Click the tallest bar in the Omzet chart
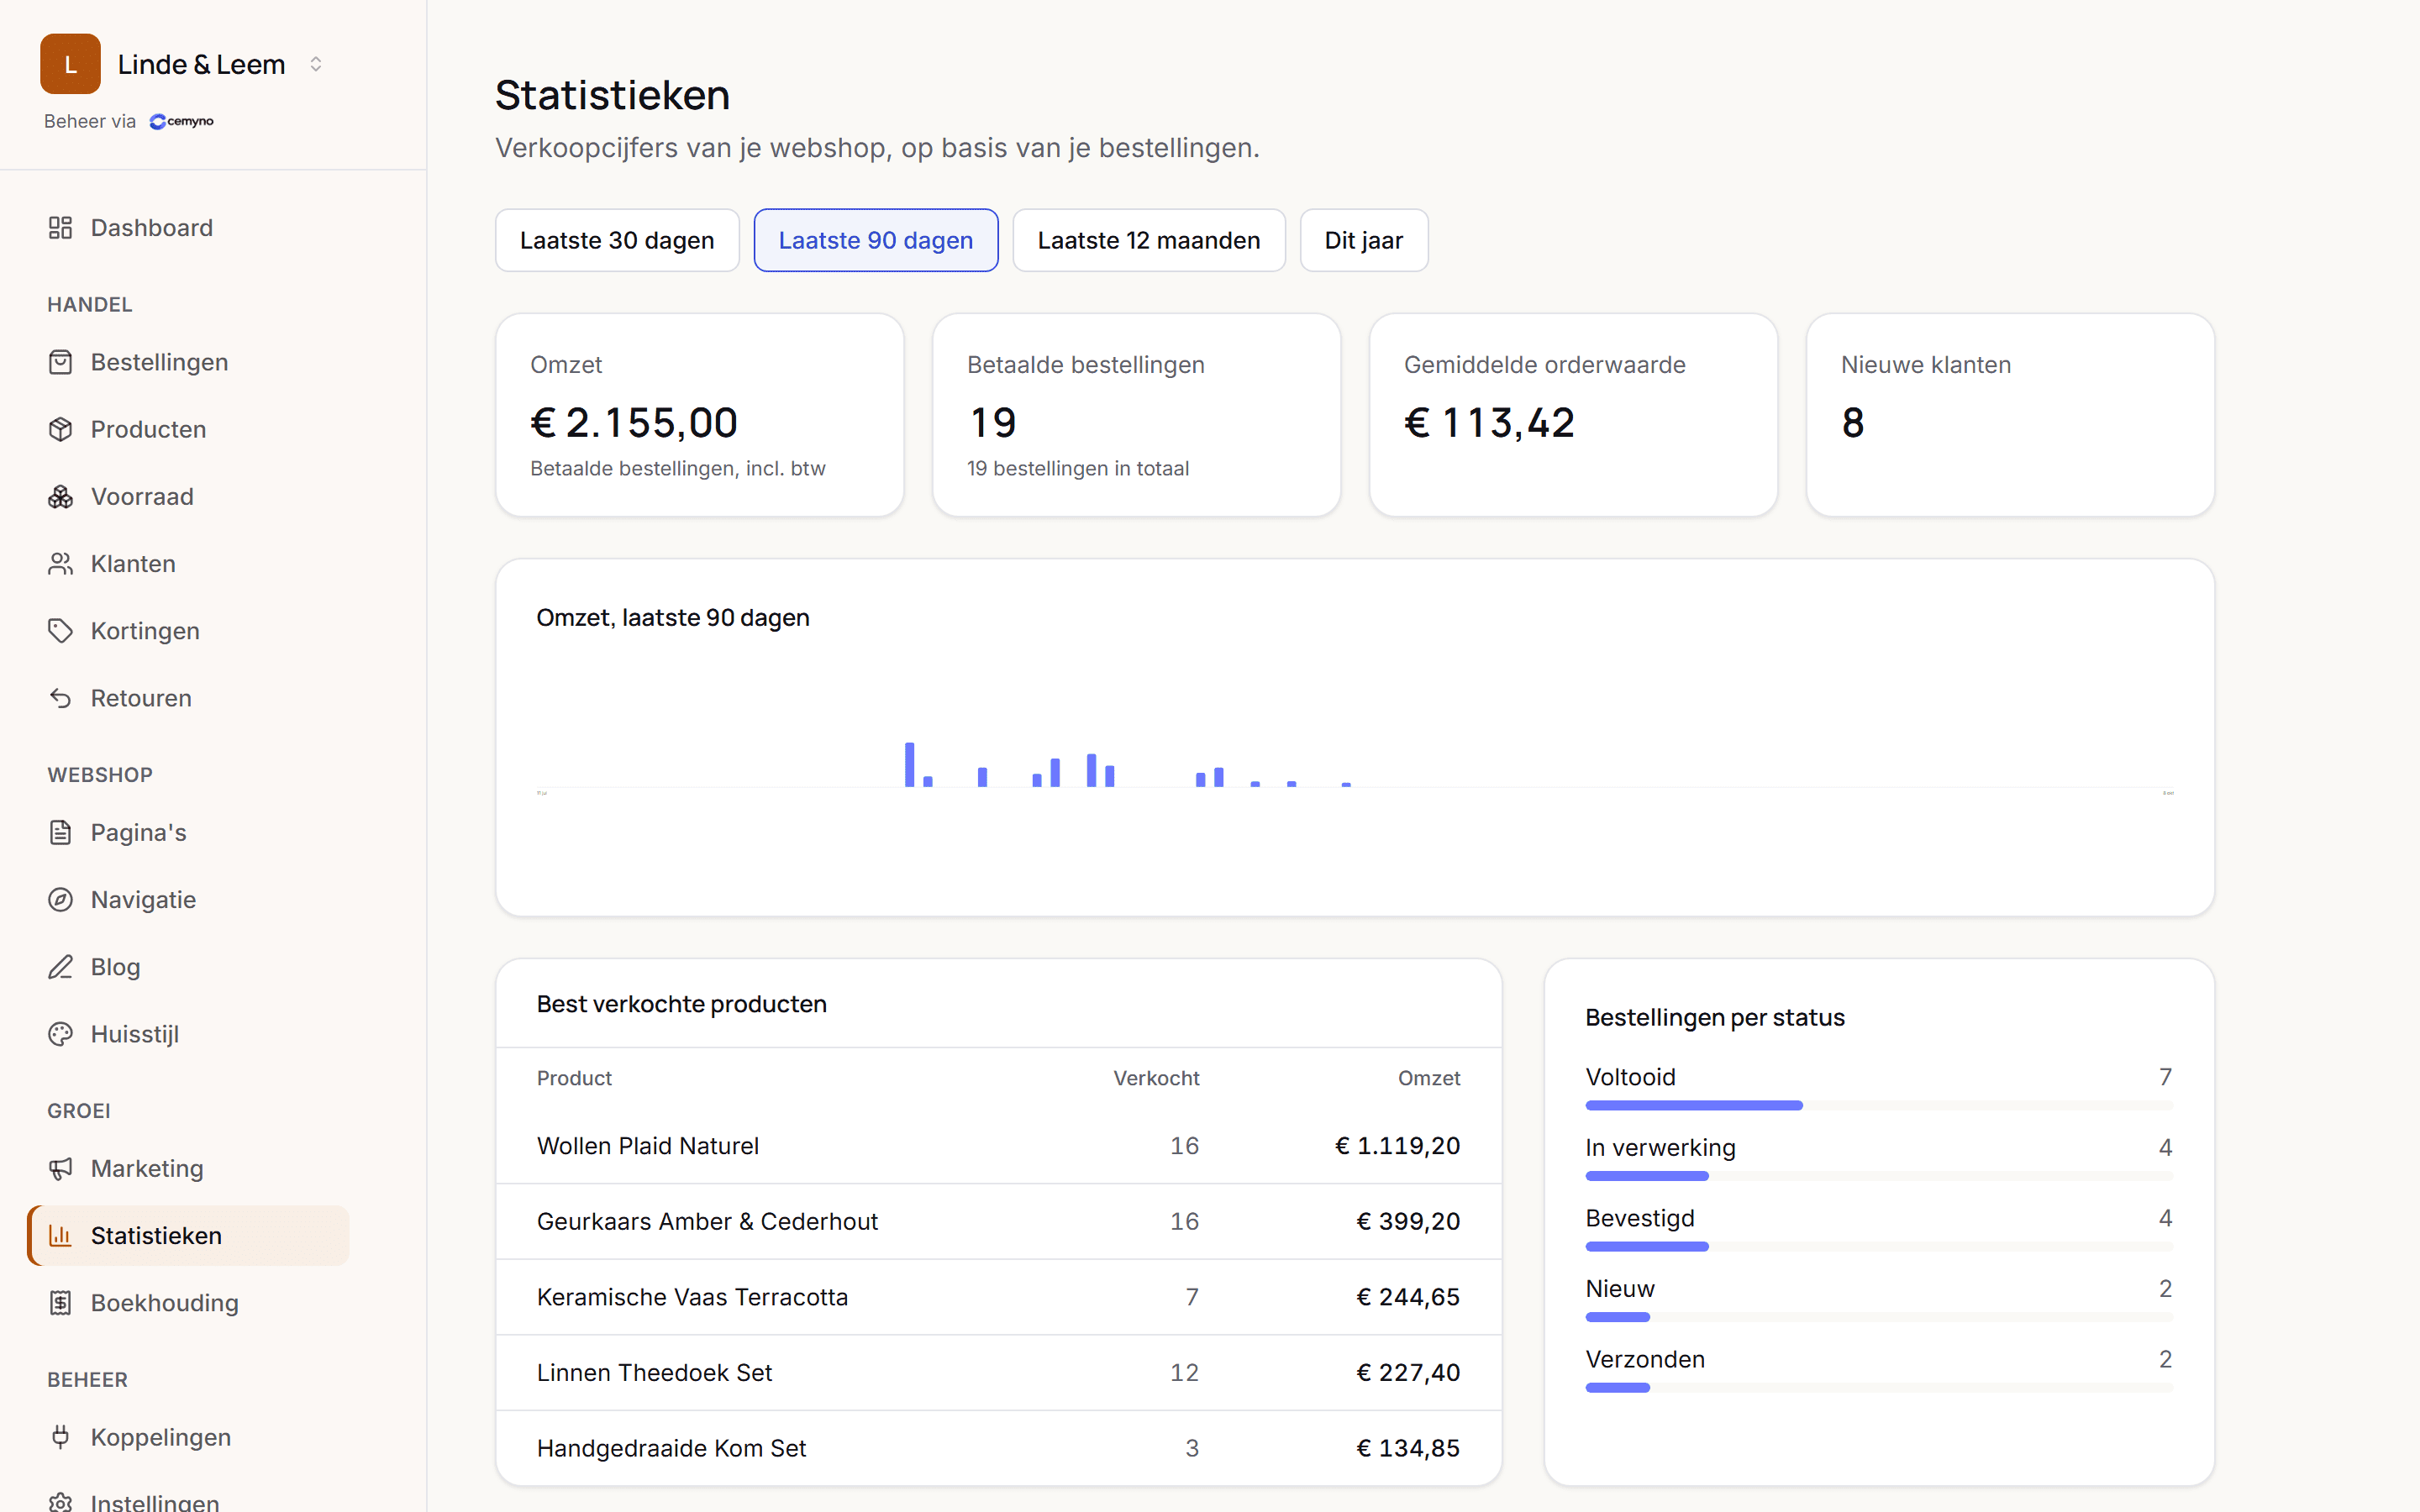The height and width of the screenshot is (1512, 2420). pyautogui.click(x=909, y=765)
